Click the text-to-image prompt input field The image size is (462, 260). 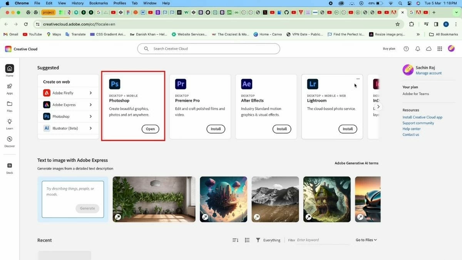pyautogui.click(x=73, y=193)
